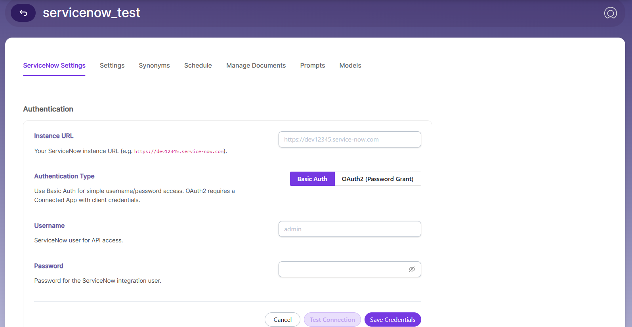Screen dimensions: 632x327
Task: Click the example URL https://dev12345.service-now.com text
Action: 179,151
